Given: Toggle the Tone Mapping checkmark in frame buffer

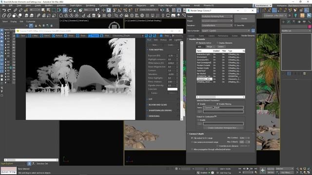Looking at the screenshot, I should (178, 50).
